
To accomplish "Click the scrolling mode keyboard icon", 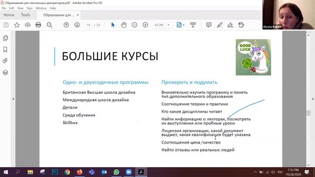I will click(193, 25).
